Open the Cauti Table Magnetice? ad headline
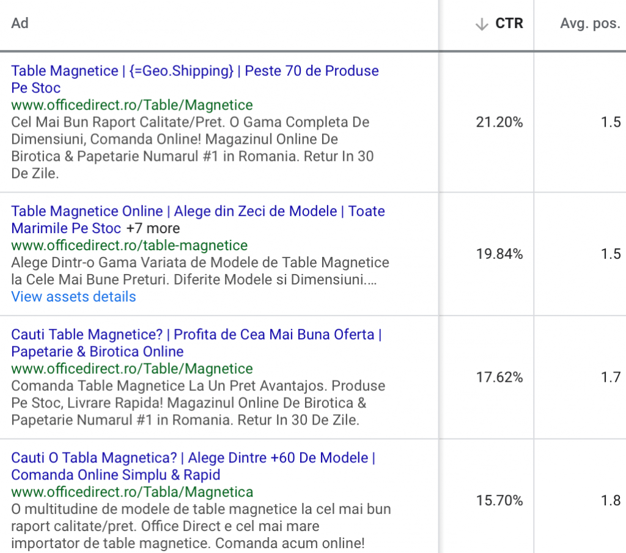 coord(196,335)
